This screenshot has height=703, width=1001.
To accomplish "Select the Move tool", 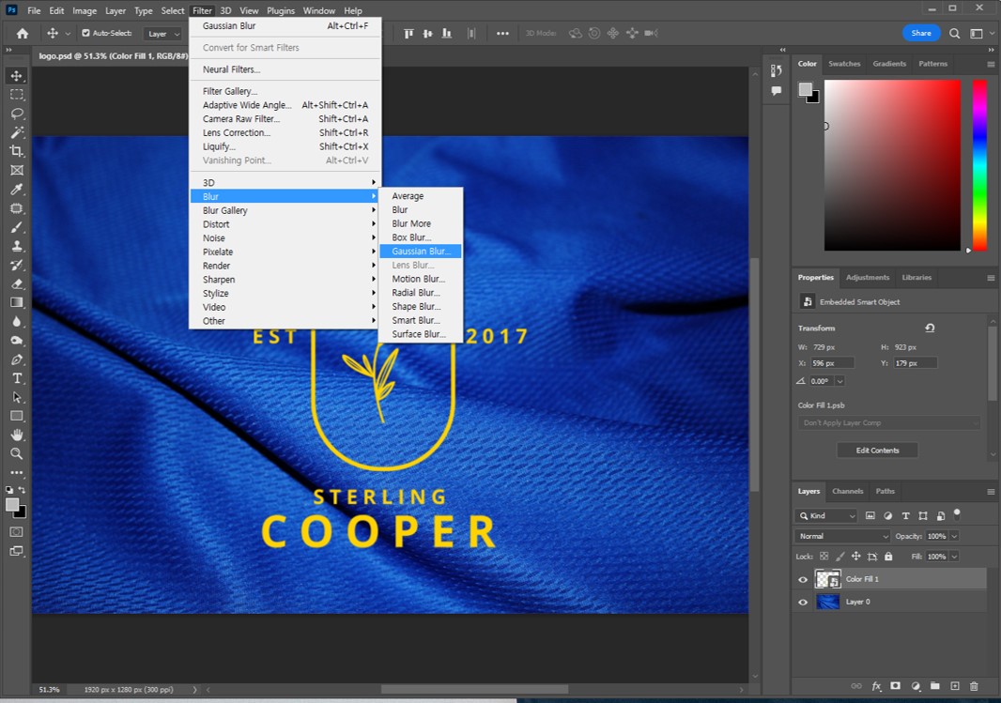I will (17, 76).
